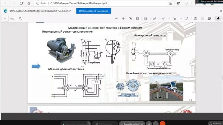Save PDF as a new copy
The height and width of the screenshot is (125, 223).
coord(209,18)
